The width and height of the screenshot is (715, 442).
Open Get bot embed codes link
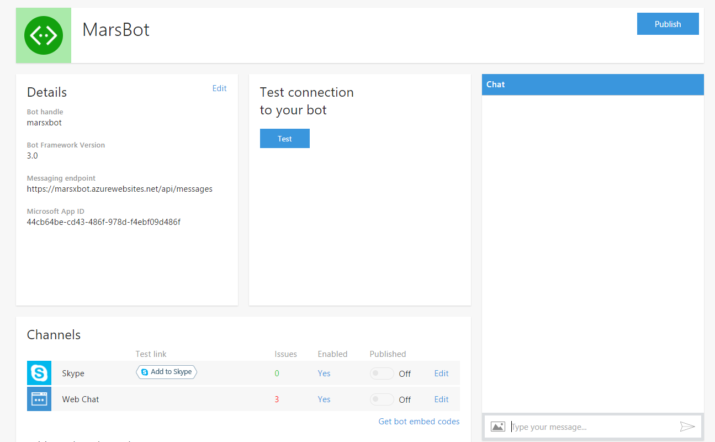click(419, 422)
